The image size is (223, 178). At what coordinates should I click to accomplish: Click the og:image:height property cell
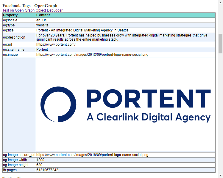pos(19,165)
